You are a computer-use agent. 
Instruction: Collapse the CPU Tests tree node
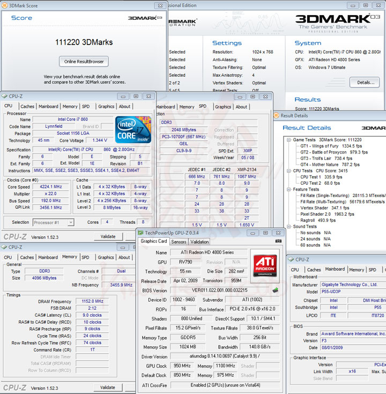[289, 171]
